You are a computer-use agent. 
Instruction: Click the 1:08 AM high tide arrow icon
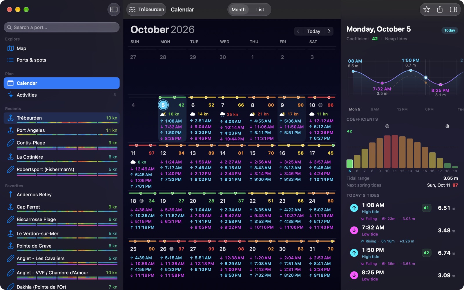354,208
